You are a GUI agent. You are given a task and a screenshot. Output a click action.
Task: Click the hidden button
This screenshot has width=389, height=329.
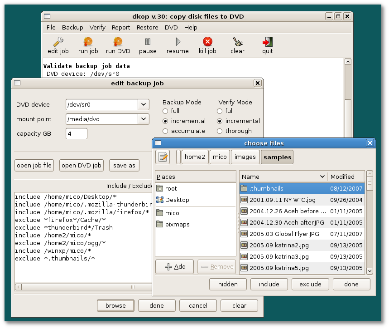pyautogui.click(x=228, y=284)
